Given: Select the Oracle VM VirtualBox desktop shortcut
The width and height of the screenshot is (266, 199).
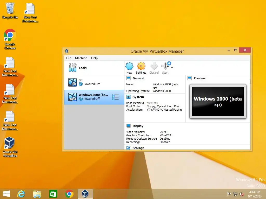Looking at the screenshot, I should (10, 147).
